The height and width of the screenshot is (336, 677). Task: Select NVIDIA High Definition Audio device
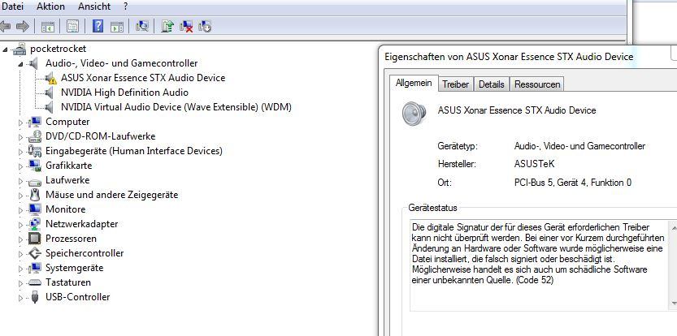tap(124, 93)
